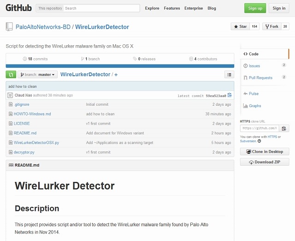The image size is (295, 241).
Task: Open the PaloAltoNetworks-BD owner link
Action: pyautogui.click(x=43, y=27)
